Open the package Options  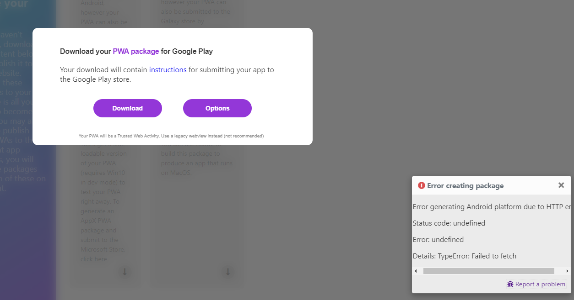click(217, 108)
